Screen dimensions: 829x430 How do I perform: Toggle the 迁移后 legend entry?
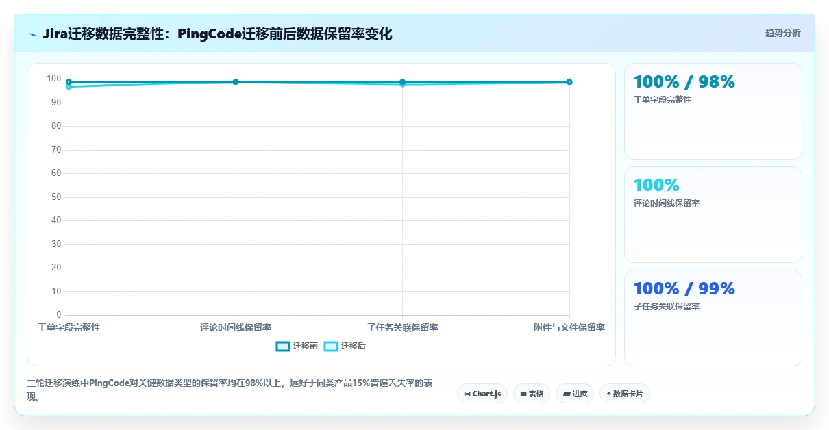(x=345, y=346)
